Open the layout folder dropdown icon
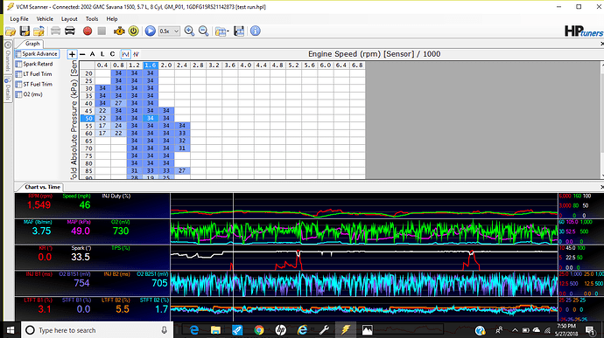This screenshot has height=338, width=604. (221, 31)
